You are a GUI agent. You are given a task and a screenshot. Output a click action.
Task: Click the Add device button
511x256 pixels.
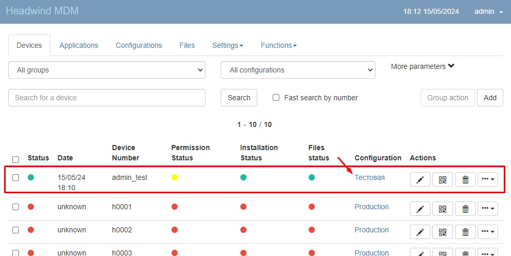pos(490,98)
